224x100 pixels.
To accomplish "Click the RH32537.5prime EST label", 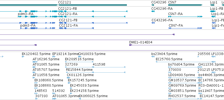I will (x=182, y=96).
